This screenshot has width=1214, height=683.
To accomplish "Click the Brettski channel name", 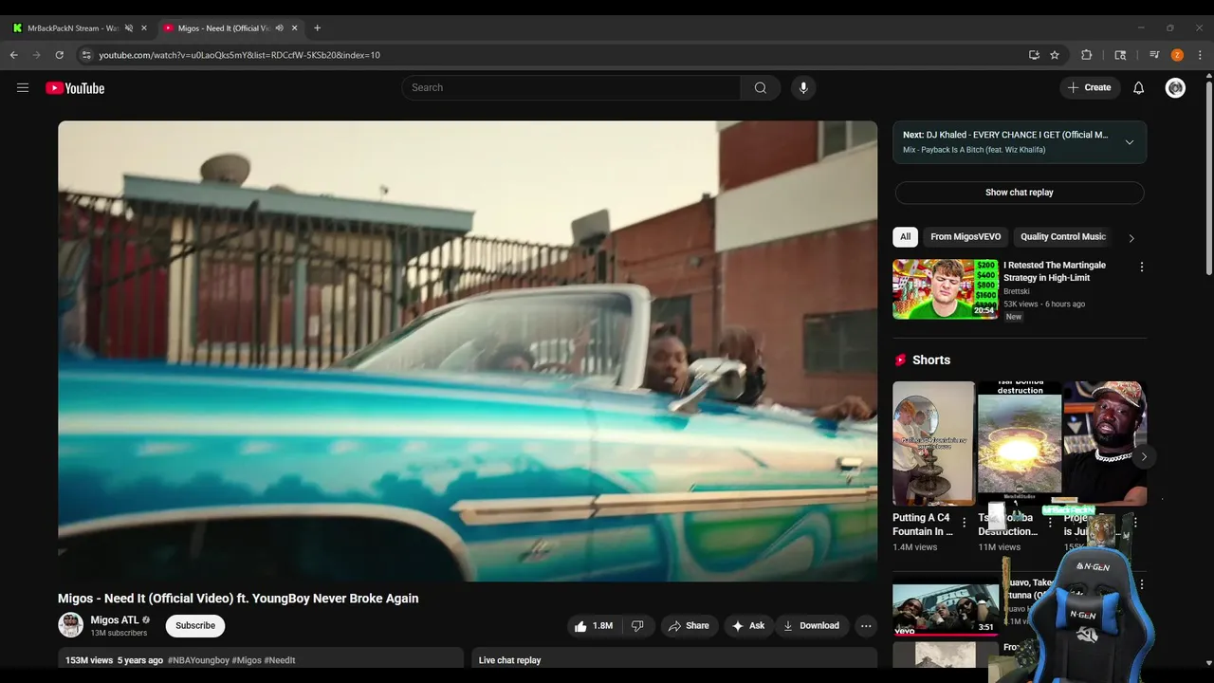I will tap(1017, 291).
